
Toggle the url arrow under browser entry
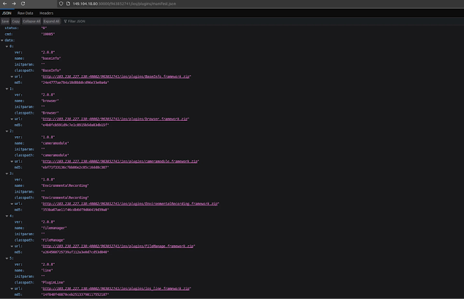tap(11, 118)
